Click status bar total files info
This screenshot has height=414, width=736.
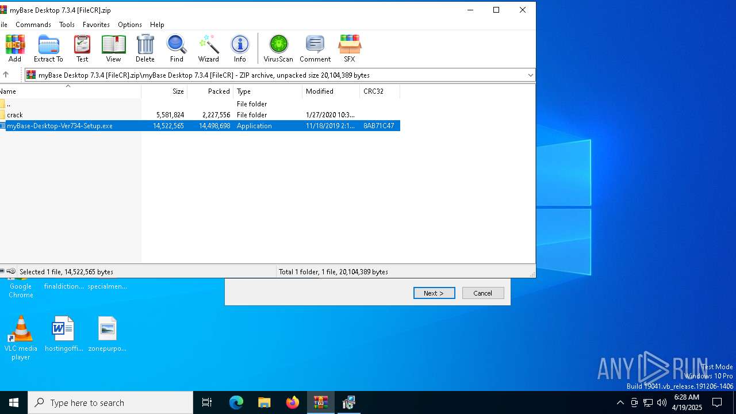pos(333,272)
